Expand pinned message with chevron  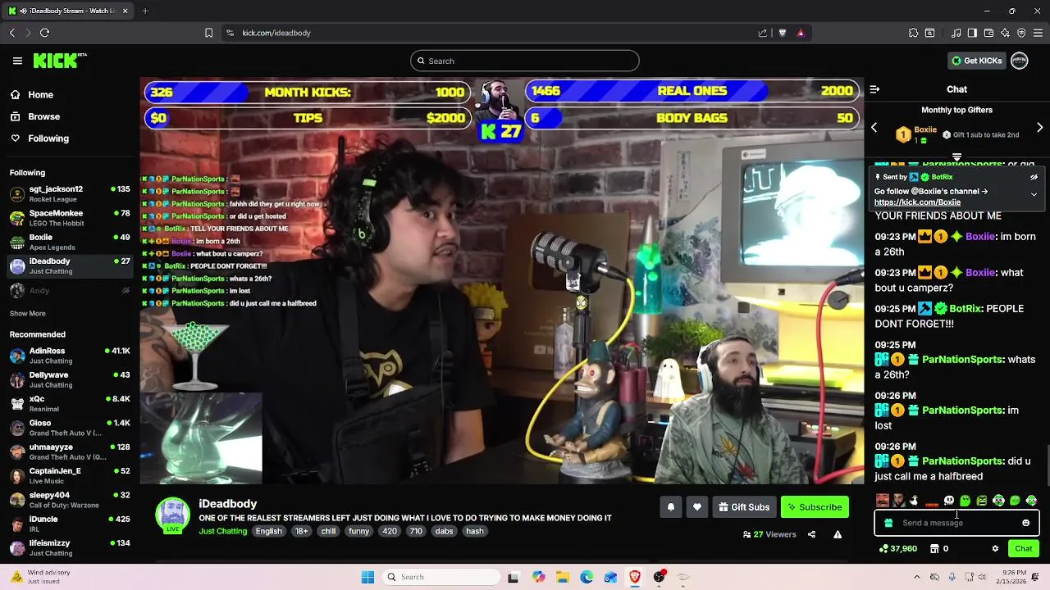(1034, 194)
